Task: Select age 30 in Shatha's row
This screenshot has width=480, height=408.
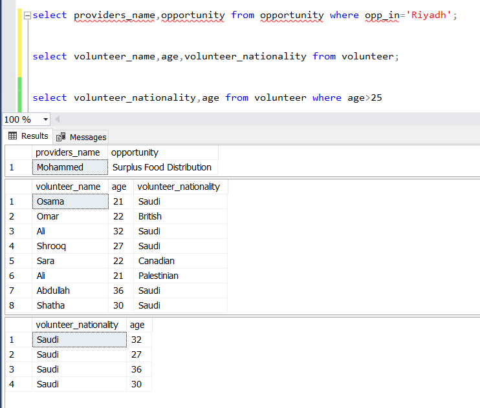Action: point(121,306)
